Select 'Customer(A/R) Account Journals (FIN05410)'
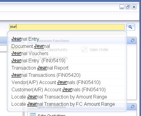This screenshot has height=116, width=141. pos(67,89)
